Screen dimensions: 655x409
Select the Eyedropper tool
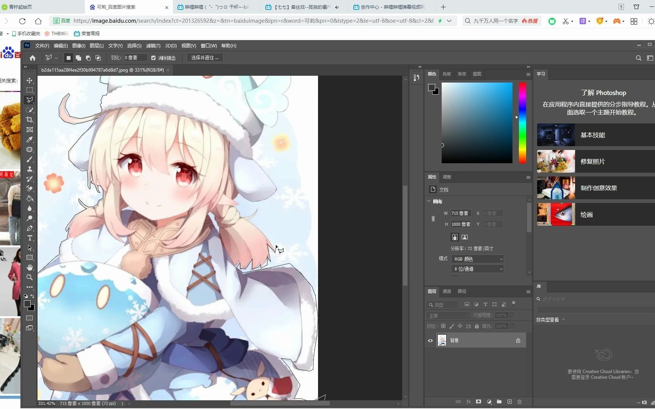30,139
